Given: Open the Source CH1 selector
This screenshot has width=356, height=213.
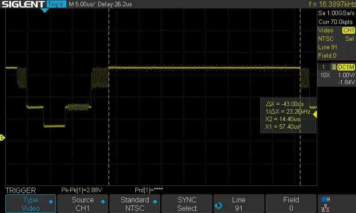Looking at the screenshot, I should [83, 204].
